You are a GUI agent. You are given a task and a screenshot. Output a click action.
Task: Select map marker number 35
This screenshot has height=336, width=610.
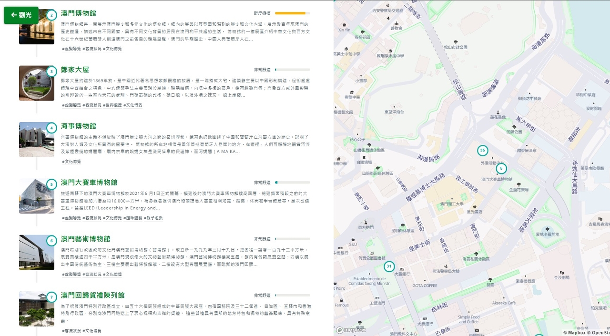[x=482, y=151]
